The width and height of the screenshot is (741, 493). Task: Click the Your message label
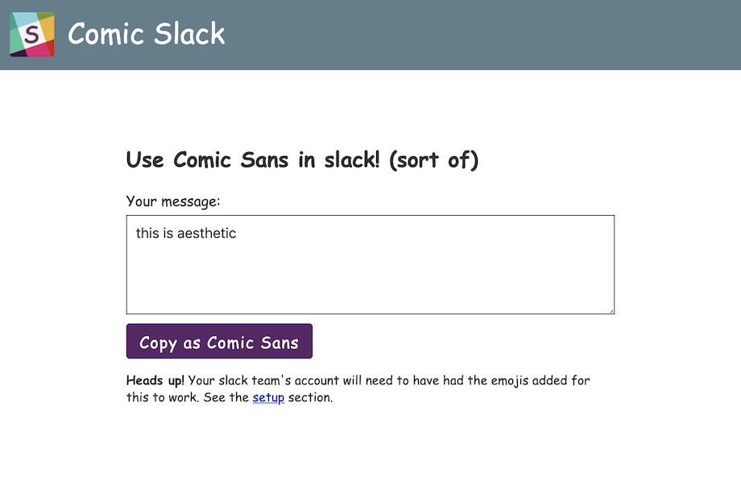click(x=172, y=201)
